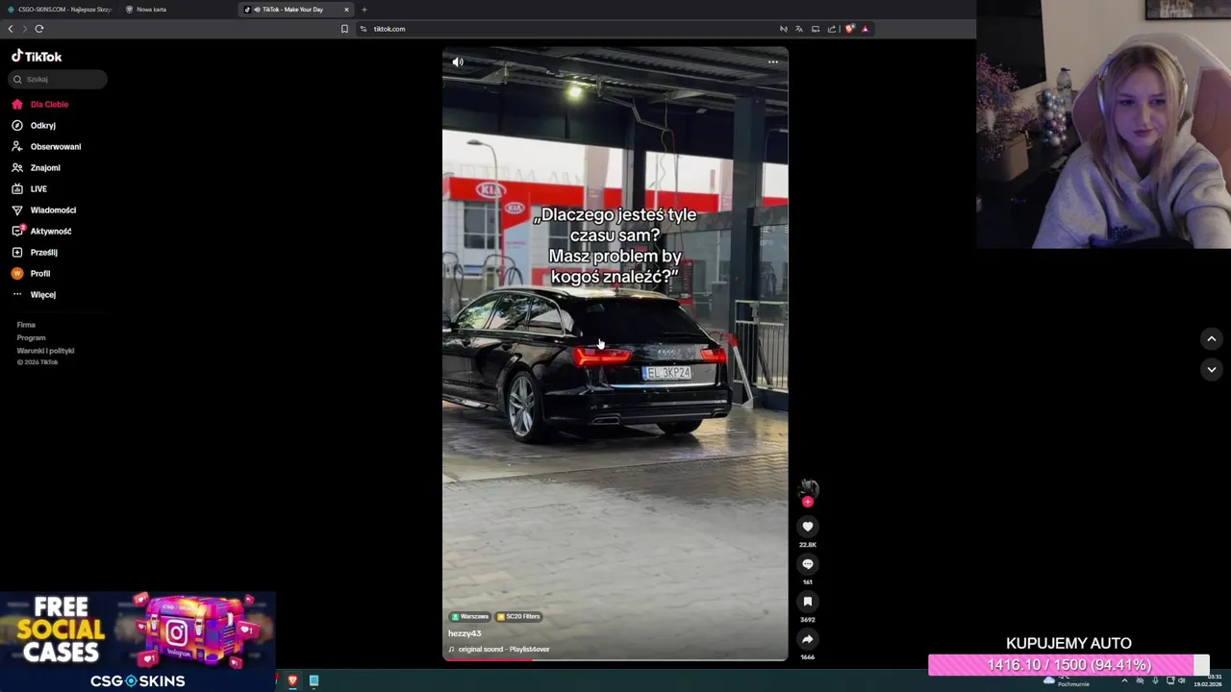Mute the TikTok video sound
Screen dimensions: 1231x692
[x=458, y=62]
